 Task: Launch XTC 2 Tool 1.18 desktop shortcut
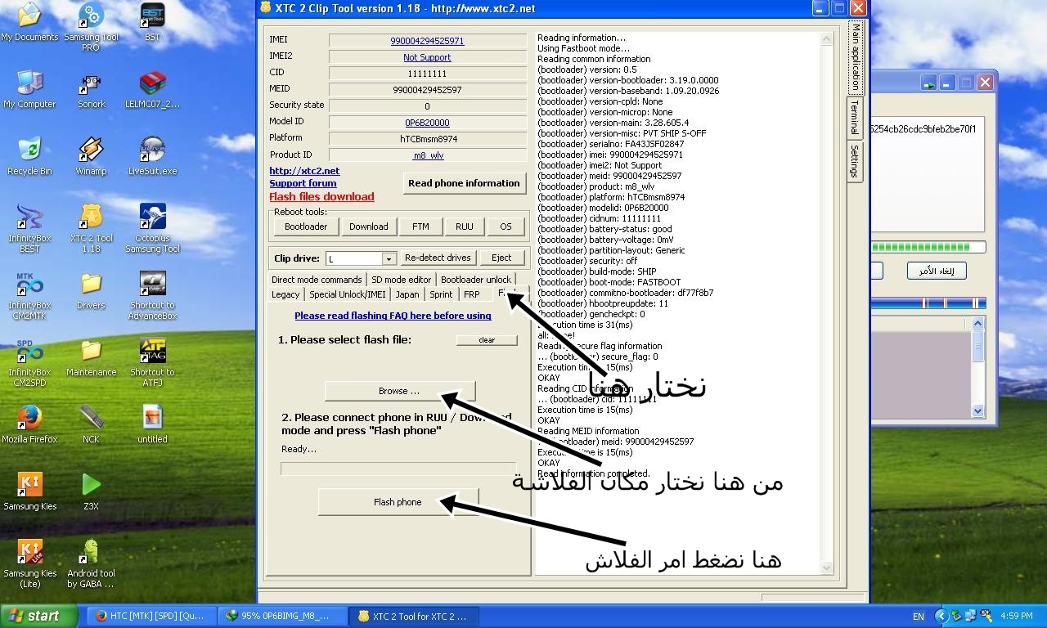[x=91, y=228]
